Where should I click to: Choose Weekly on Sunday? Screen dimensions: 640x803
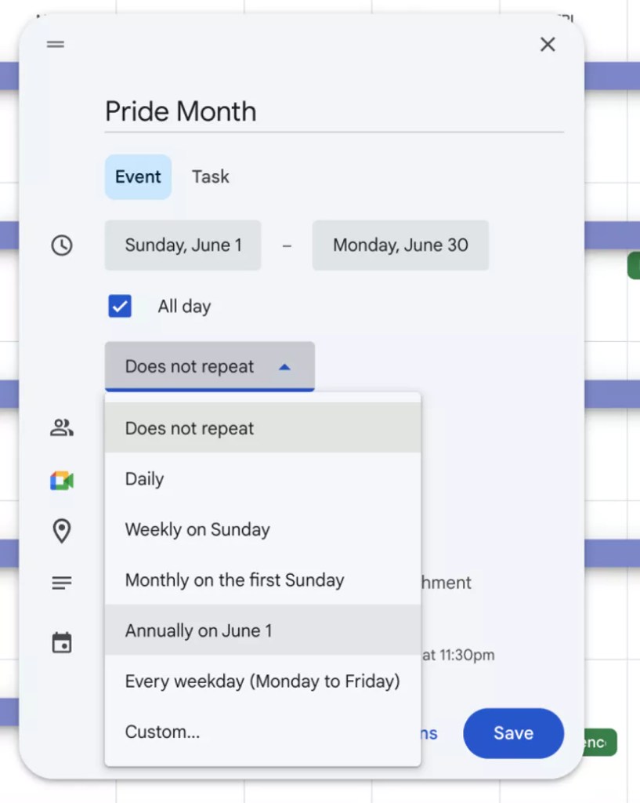197,529
